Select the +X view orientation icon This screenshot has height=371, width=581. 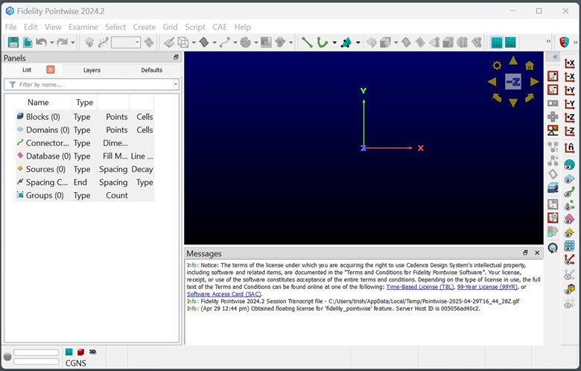point(570,63)
